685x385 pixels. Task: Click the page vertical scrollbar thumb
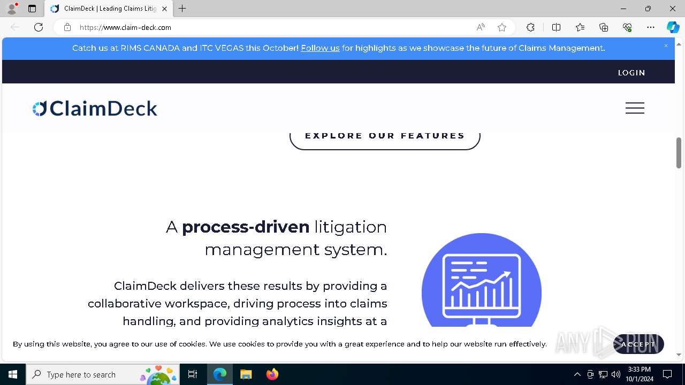coord(679,153)
